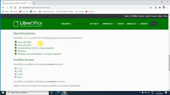Open the Windows Start menu
This screenshot has height=95, width=170.
point(3,93)
